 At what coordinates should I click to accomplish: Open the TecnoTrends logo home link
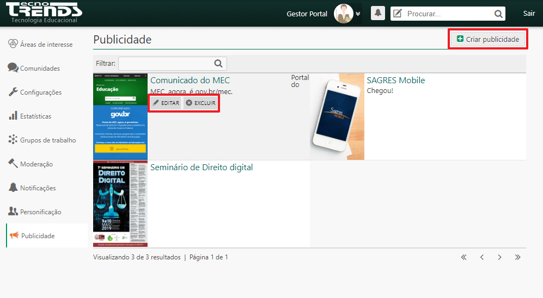point(44,13)
